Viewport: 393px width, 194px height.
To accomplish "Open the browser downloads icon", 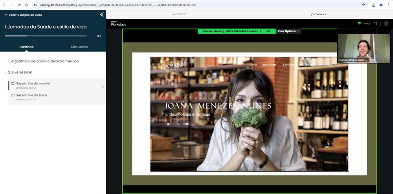I will [x=373, y=5].
